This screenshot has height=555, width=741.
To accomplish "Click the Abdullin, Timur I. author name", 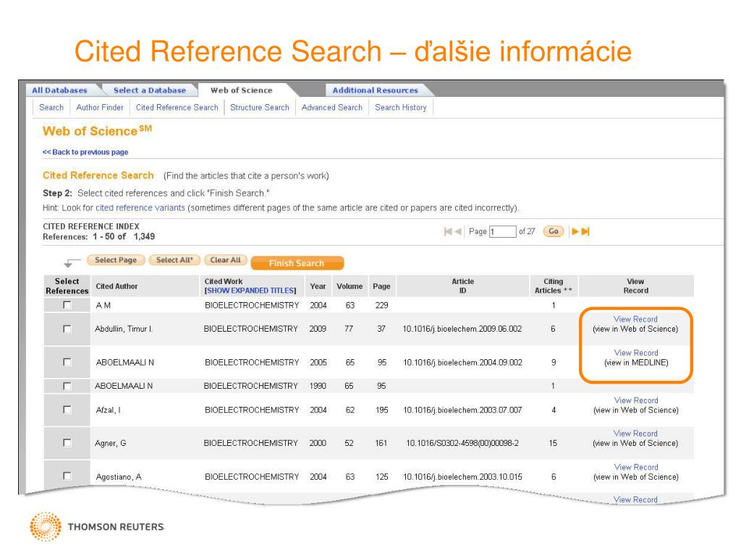I will 124,329.
